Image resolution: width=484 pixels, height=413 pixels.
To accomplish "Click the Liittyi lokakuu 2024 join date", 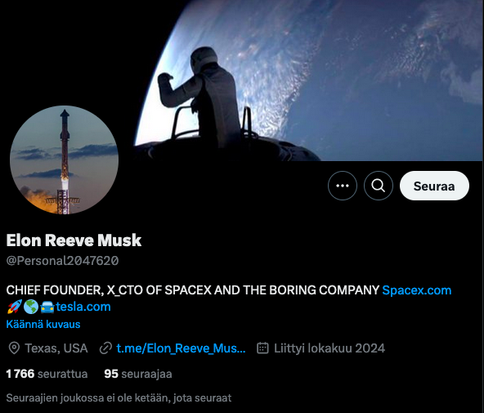I will click(x=329, y=348).
